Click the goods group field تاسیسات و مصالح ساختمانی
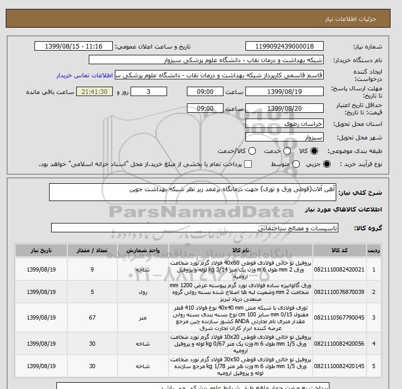 (195, 228)
